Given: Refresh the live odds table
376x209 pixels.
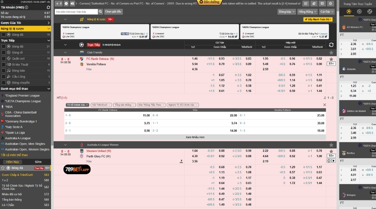Looking at the screenshot, I should [x=331, y=45].
